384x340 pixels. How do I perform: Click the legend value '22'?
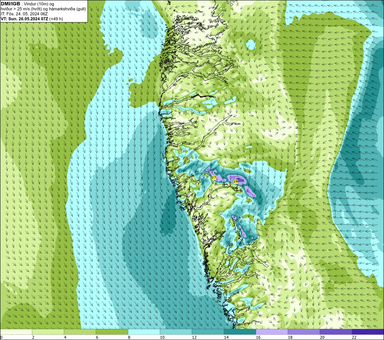[354, 337]
